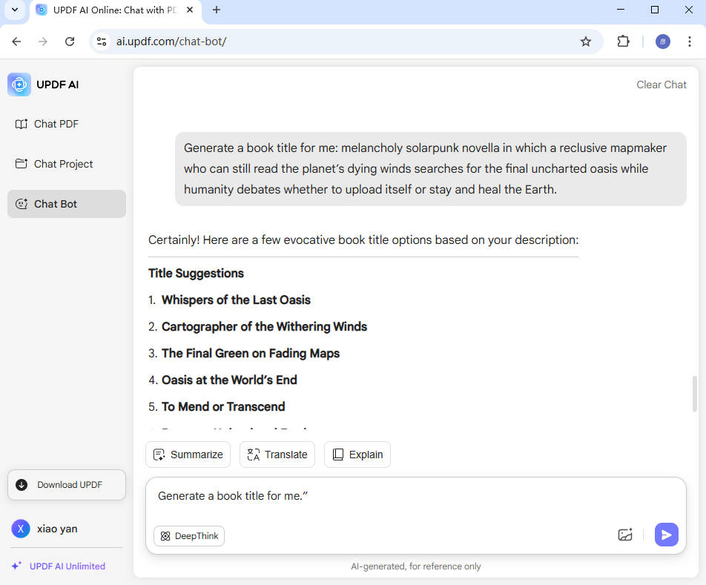706x585 pixels.
Task: Click the Translate button's language icon
Action: [x=254, y=455]
